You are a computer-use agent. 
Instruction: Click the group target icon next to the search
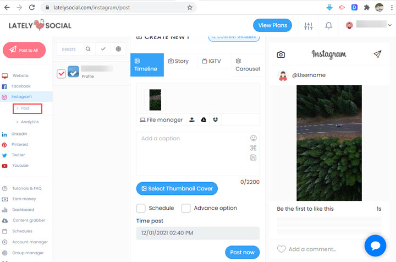(x=118, y=49)
